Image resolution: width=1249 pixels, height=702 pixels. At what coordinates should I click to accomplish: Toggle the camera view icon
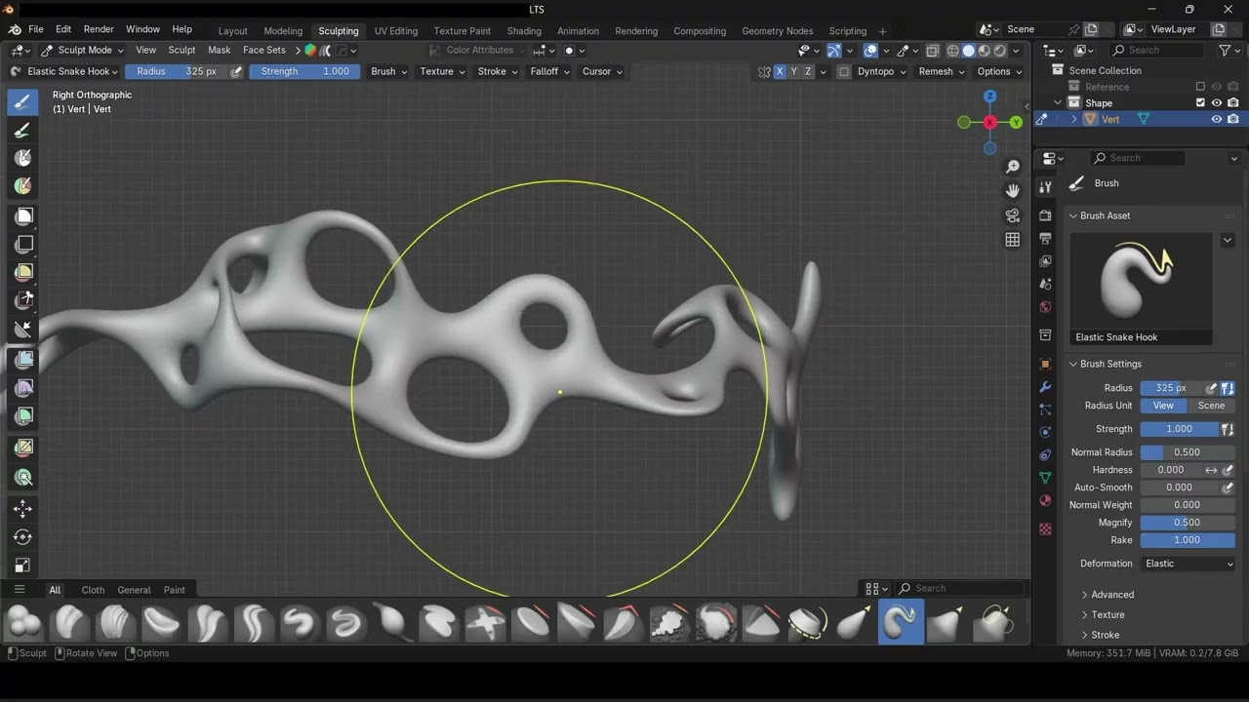tap(1013, 215)
